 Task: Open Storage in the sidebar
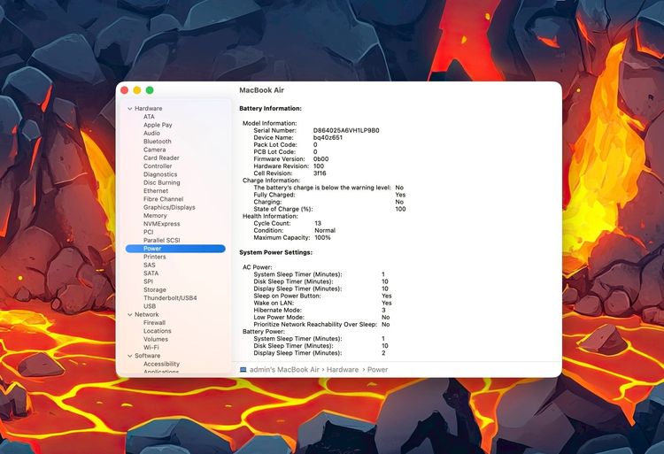point(155,289)
